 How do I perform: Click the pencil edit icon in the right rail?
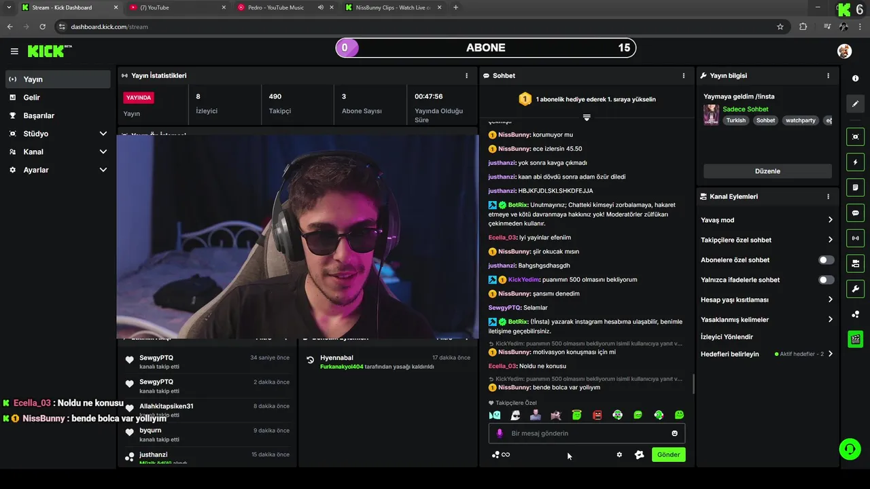tap(855, 104)
